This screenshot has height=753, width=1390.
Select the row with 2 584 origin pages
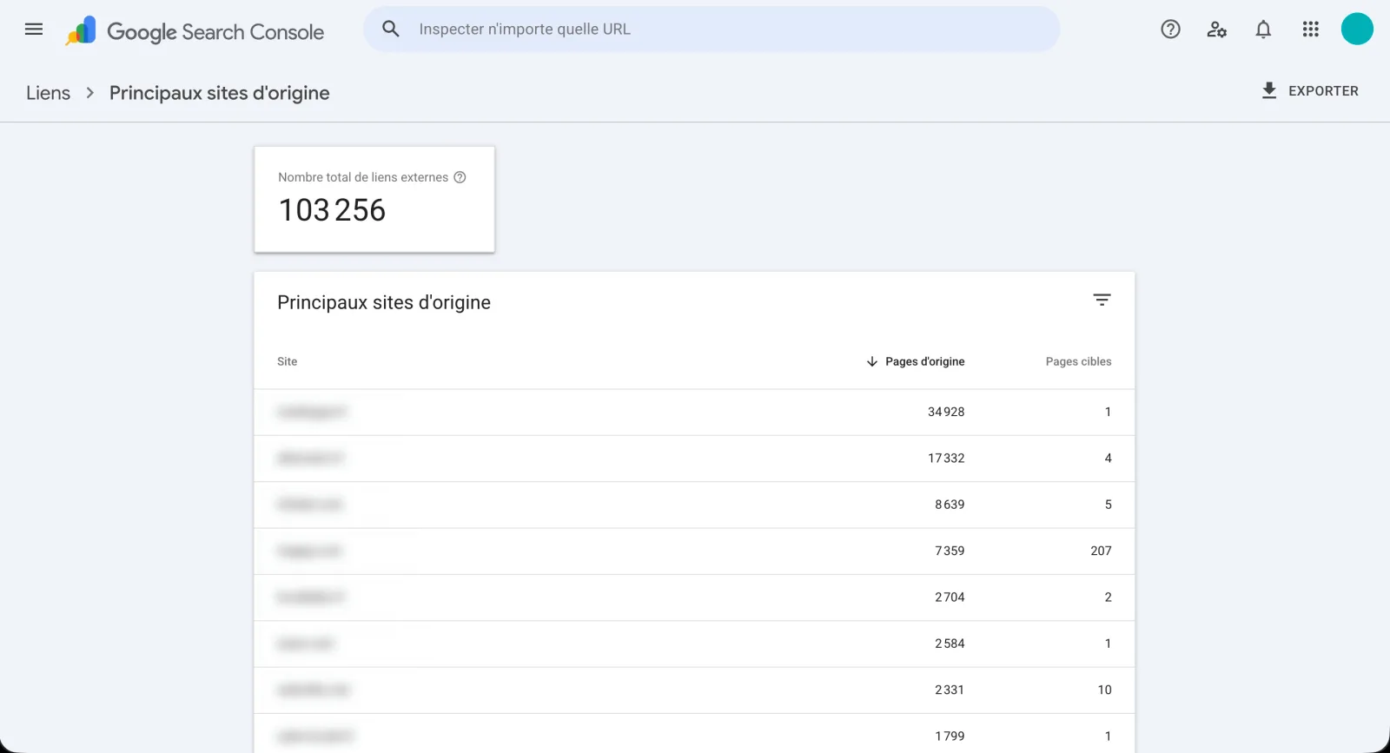(x=694, y=644)
